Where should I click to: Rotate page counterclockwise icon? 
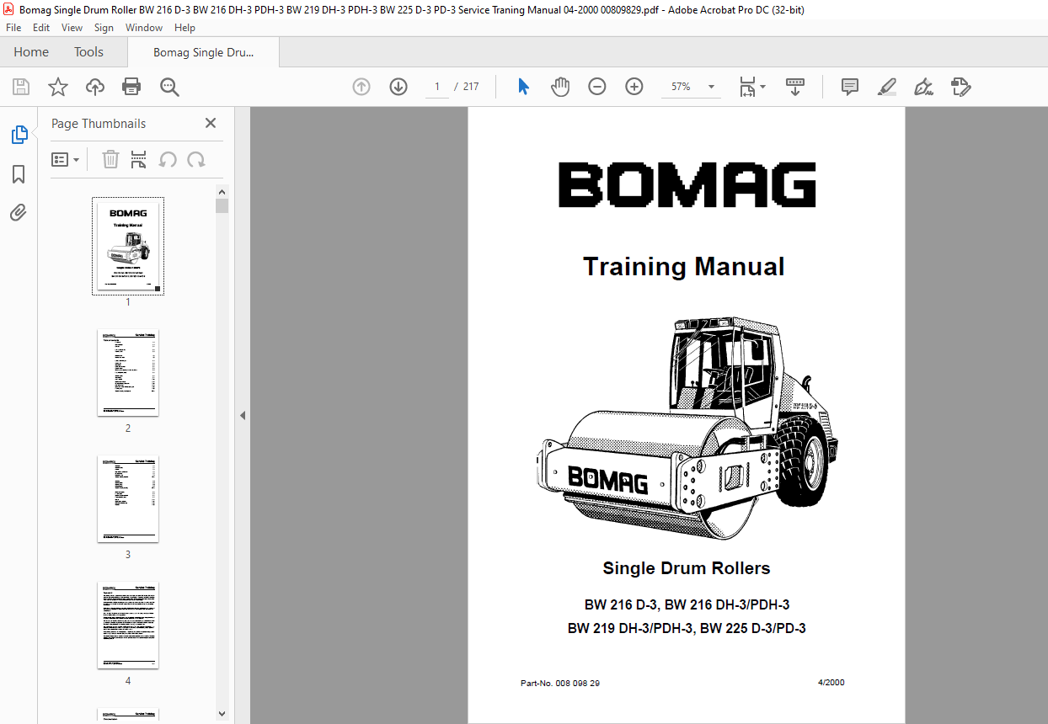pos(168,159)
